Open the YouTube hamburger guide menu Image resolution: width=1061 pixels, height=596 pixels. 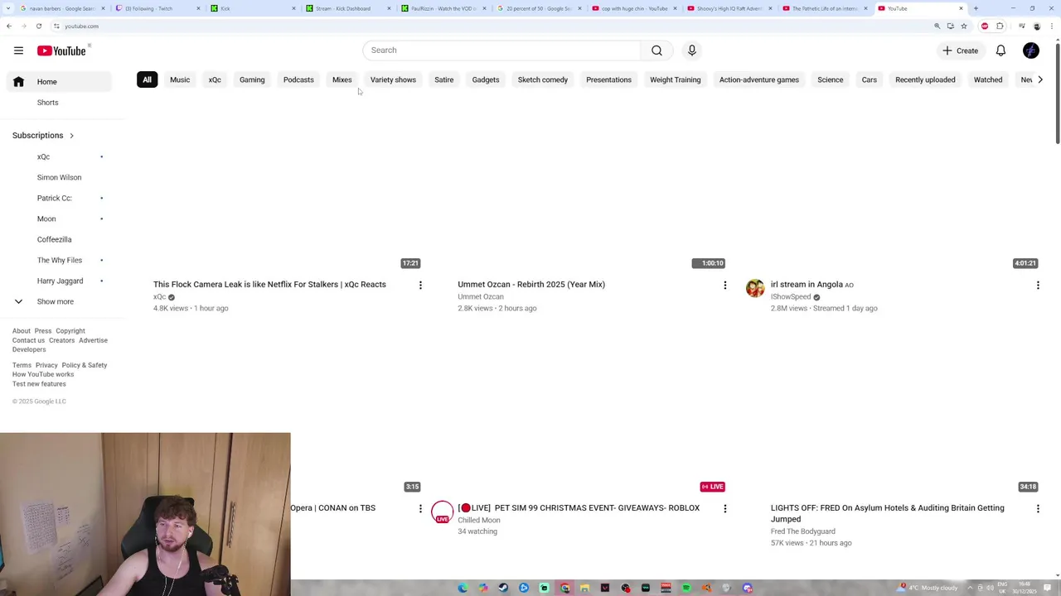(18, 50)
